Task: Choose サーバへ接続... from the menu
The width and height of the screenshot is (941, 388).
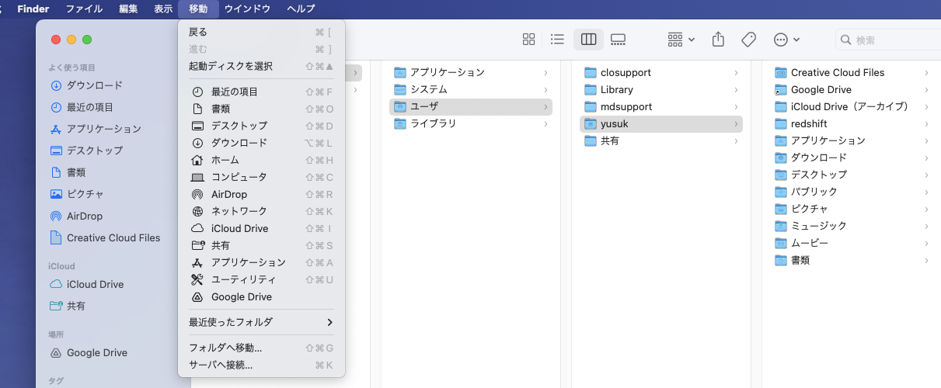Action: click(261, 365)
